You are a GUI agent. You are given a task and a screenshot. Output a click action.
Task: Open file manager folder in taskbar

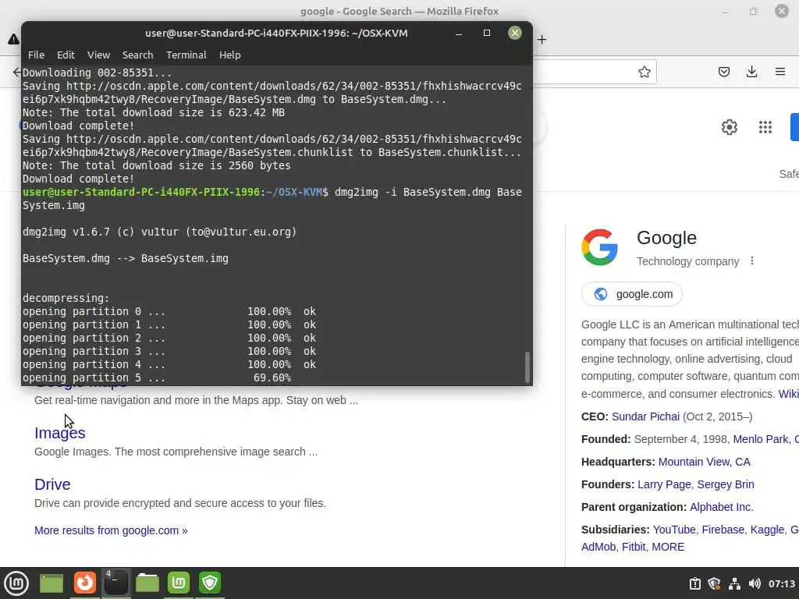tap(147, 583)
